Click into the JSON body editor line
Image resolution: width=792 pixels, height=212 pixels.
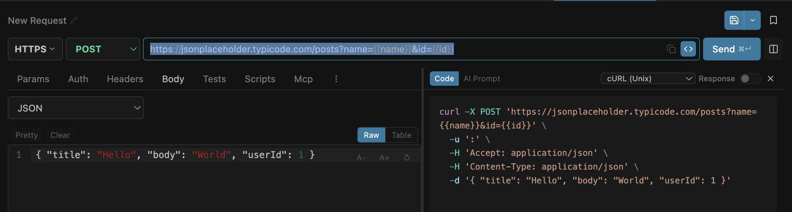tap(176, 155)
